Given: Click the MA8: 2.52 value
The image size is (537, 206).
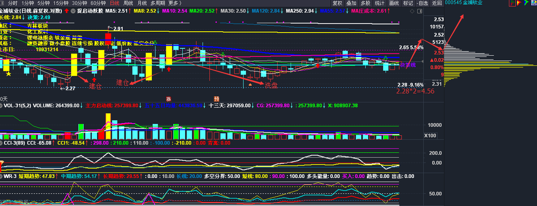Looking at the screenshot, I should click(x=145, y=11).
